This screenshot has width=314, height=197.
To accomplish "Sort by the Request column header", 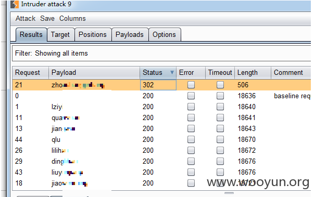I will click(30, 73).
